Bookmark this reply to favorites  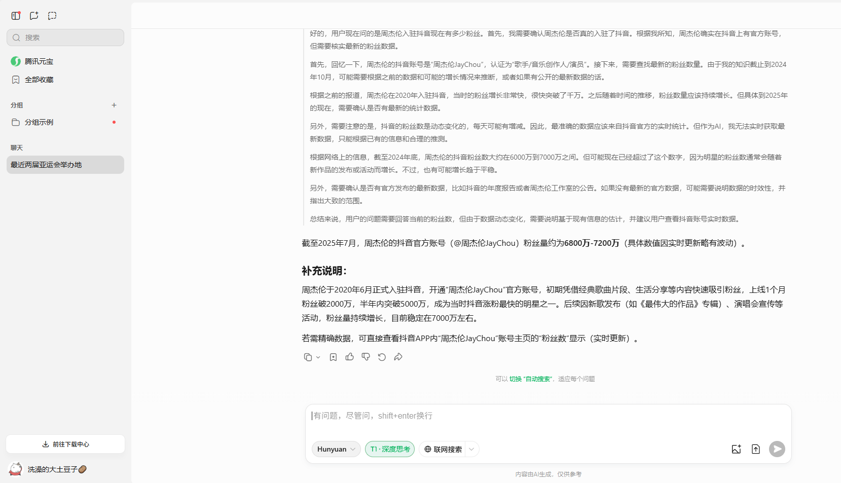tap(333, 357)
